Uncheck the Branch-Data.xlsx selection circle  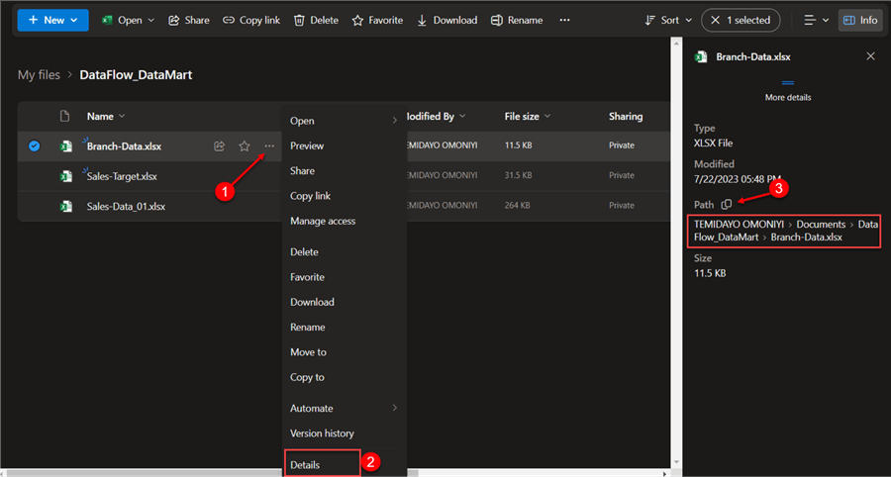pyautogui.click(x=35, y=146)
